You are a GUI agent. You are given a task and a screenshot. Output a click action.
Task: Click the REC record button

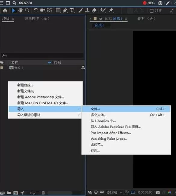pyautogui.click(x=149, y=3)
